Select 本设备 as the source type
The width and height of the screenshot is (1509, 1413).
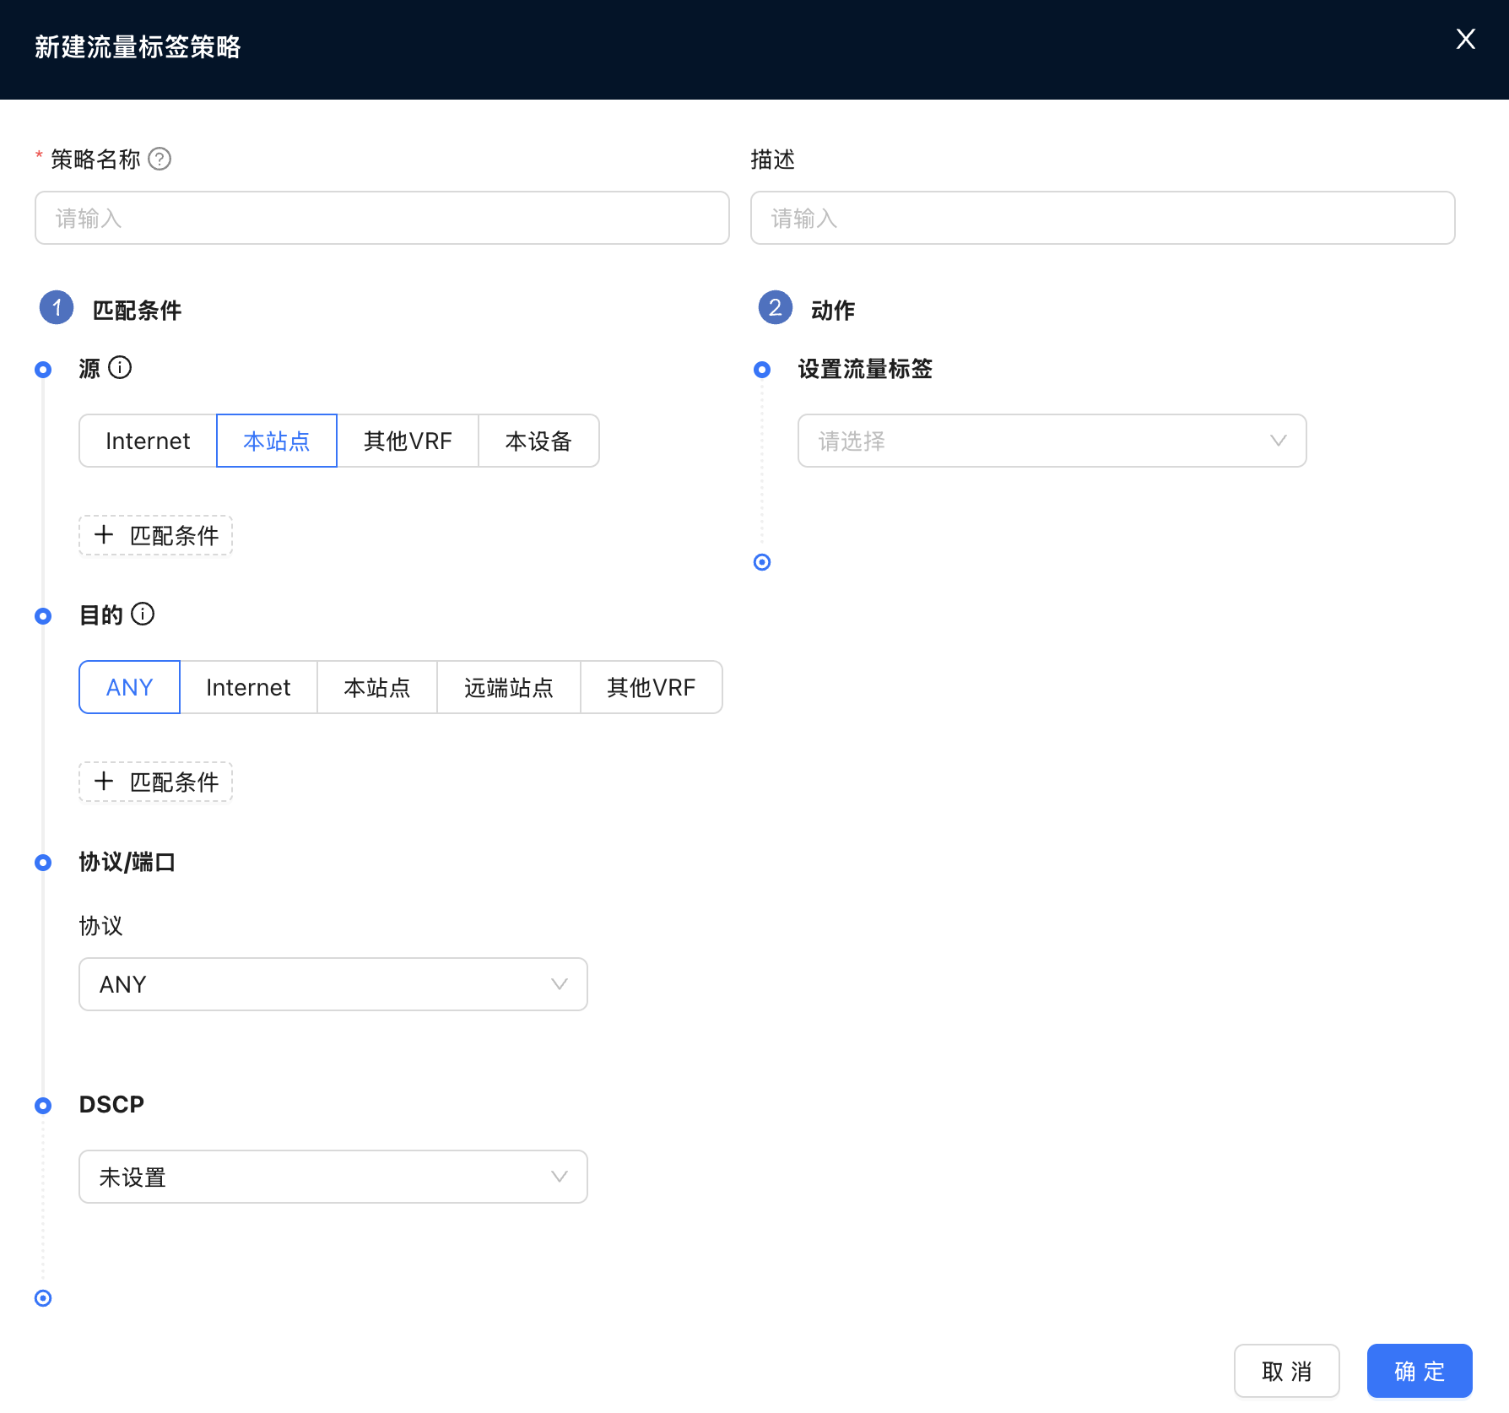[x=538, y=441]
